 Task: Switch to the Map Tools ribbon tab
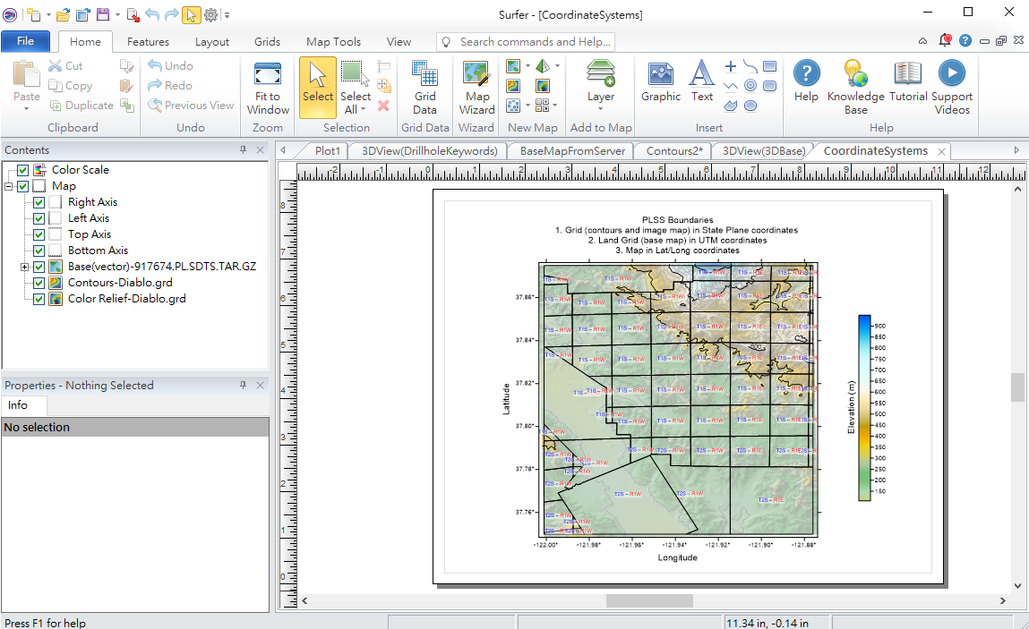tap(333, 41)
